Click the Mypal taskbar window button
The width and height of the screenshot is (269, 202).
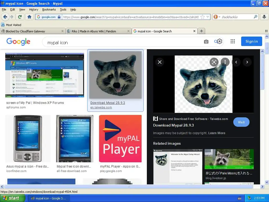click(x=49, y=198)
